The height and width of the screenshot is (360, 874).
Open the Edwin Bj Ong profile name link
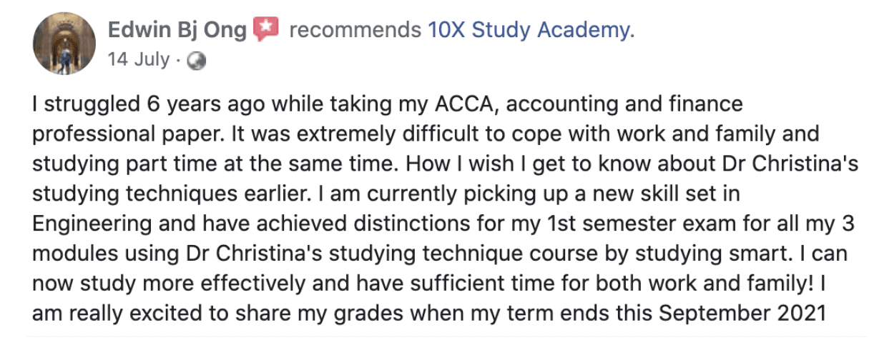pyautogui.click(x=177, y=30)
